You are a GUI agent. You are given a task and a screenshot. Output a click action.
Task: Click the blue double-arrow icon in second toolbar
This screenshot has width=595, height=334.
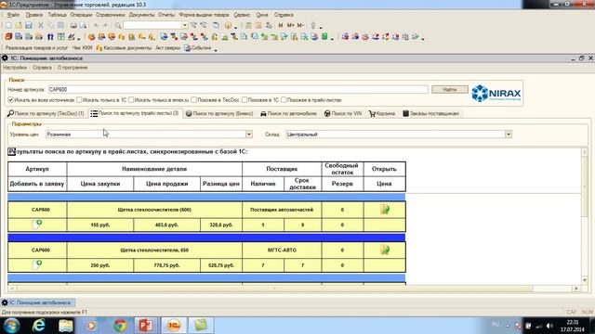point(50,37)
